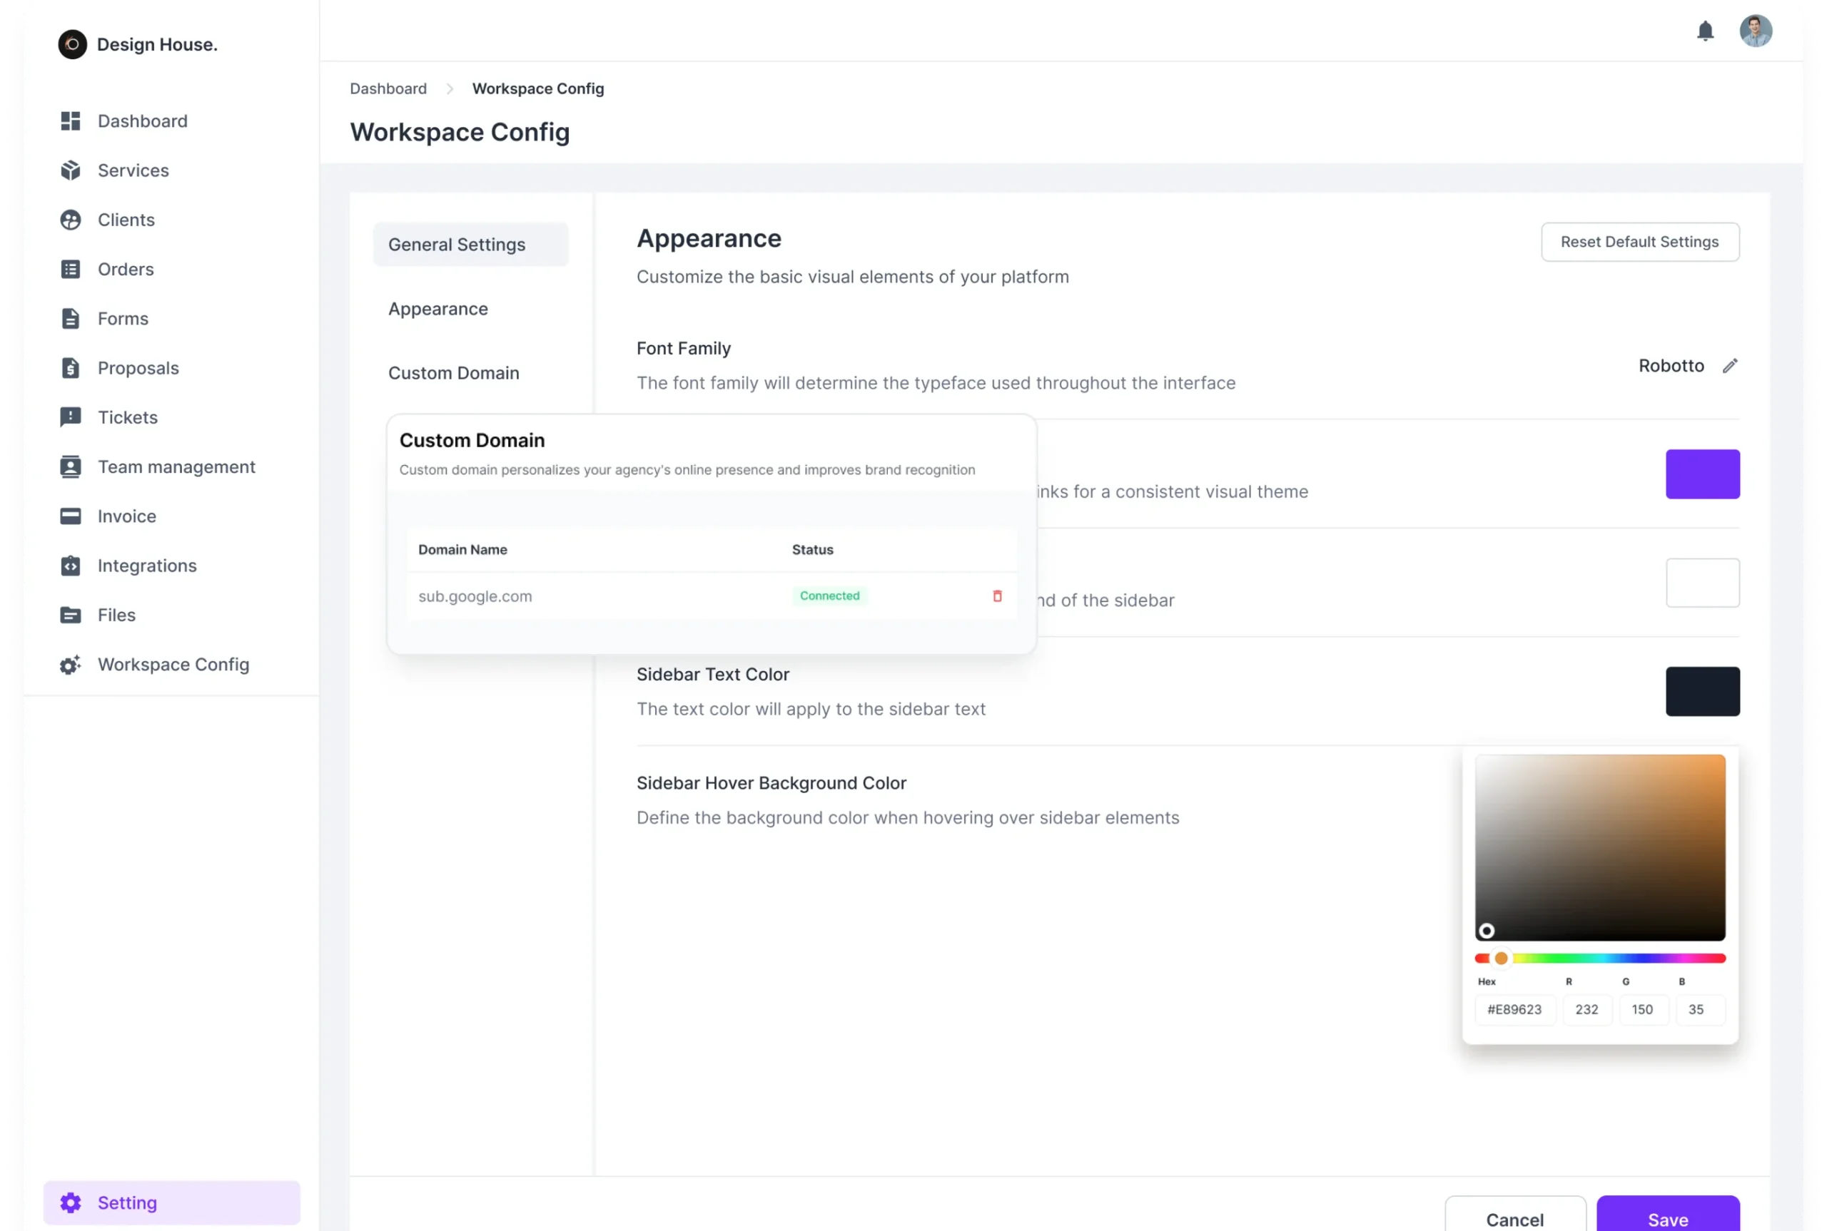
Task: Click the Connected status badge
Action: coord(829,596)
